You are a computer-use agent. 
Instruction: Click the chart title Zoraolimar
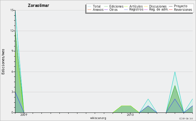click(38, 5)
